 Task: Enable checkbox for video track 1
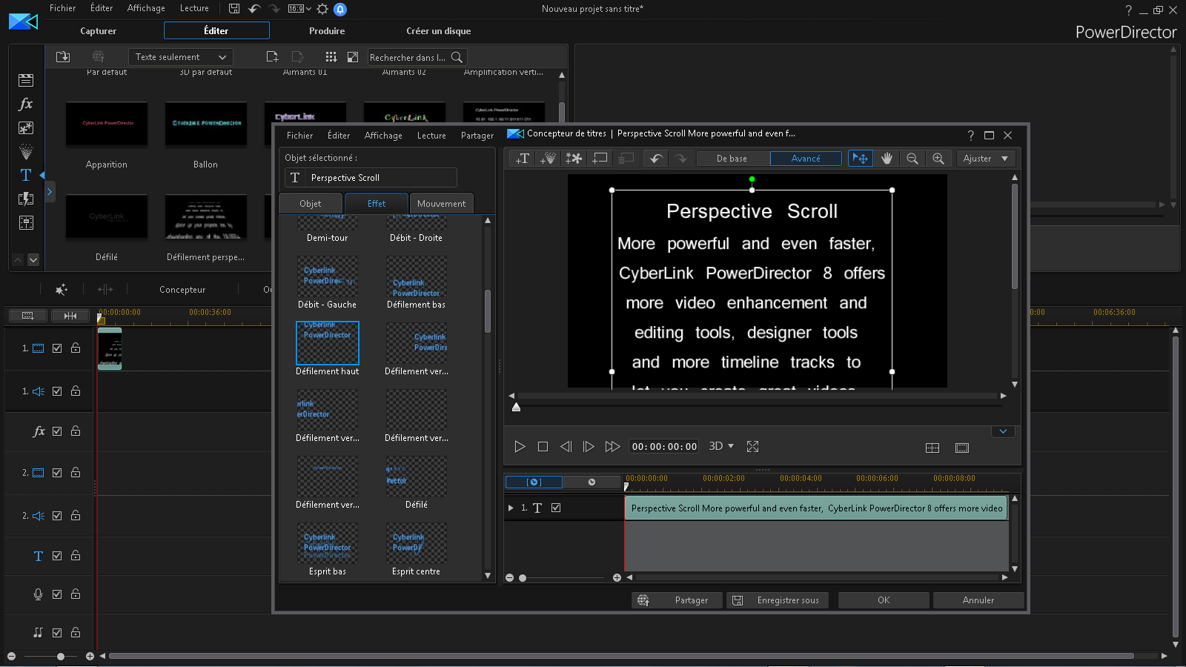coord(57,348)
